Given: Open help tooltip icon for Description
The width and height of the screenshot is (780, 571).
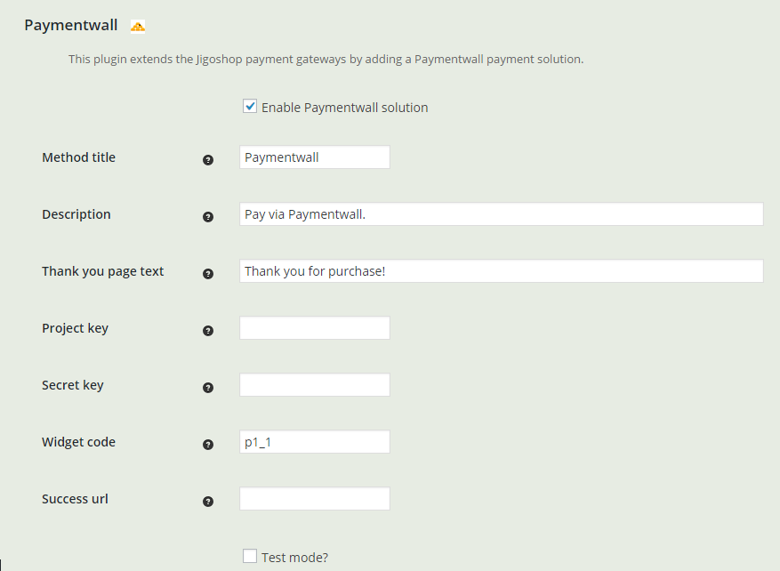Looking at the screenshot, I should [208, 217].
